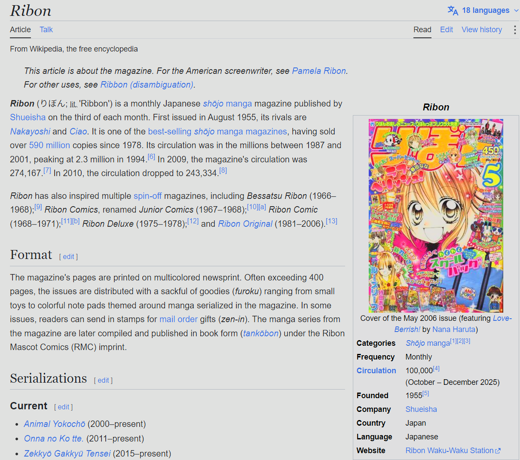The width and height of the screenshot is (520, 460).
Task: Edit the Serializations section
Action: pyautogui.click(x=104, y=380)
